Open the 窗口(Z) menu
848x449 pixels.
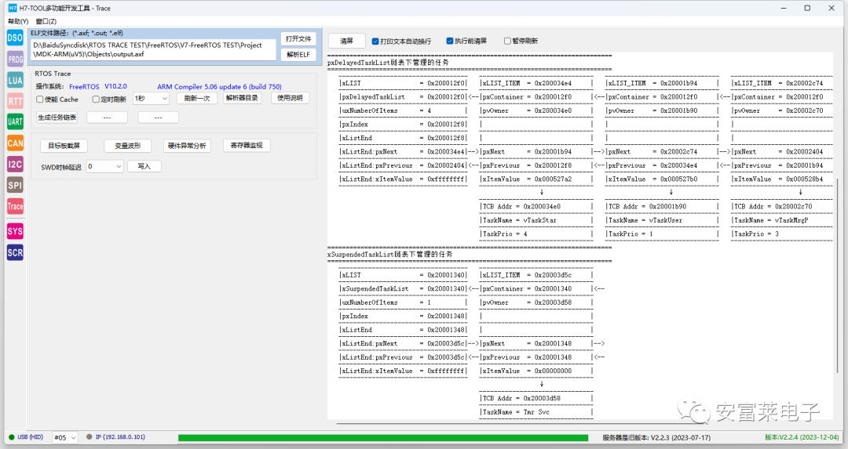46,22
